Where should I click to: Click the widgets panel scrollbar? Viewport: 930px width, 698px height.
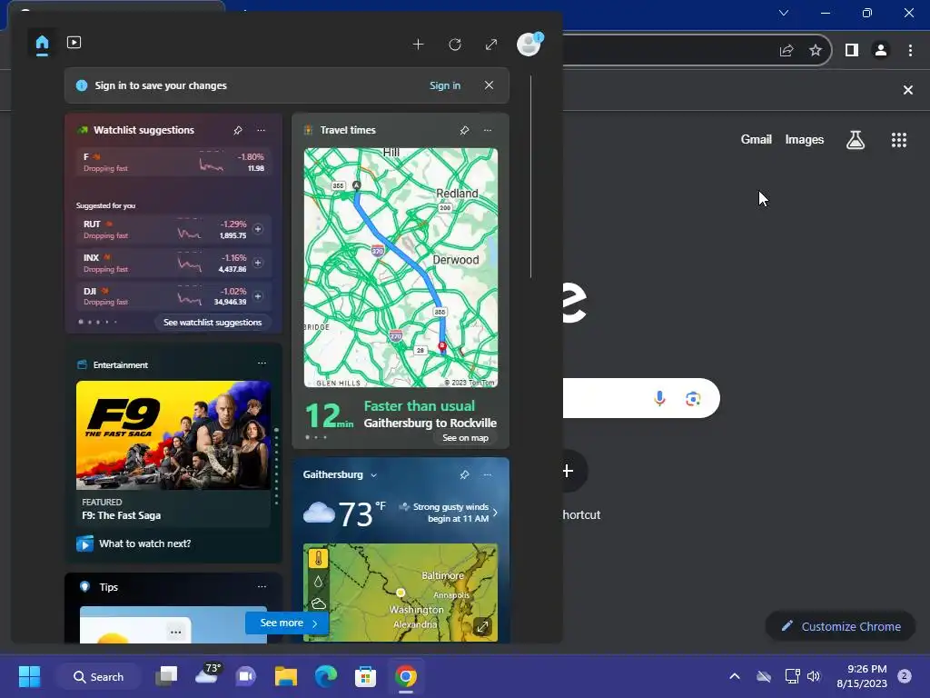click(530, 177)
